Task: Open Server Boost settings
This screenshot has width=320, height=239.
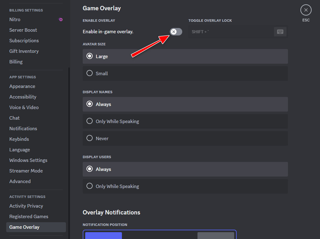Action: tap(23, 30)
